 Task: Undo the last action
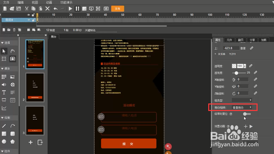[55, 9]
